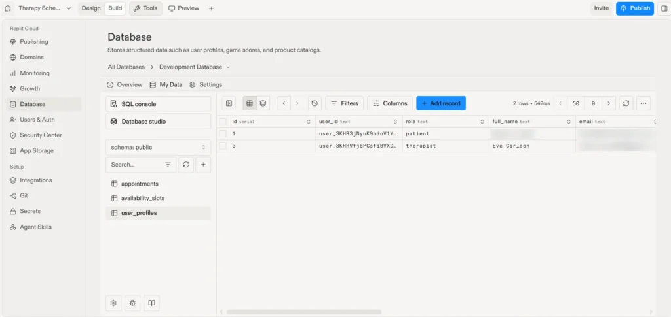The width and height of the screenshot is (671, 317).
Task: Open the My Data tab
Action: (x=166, y=84)
